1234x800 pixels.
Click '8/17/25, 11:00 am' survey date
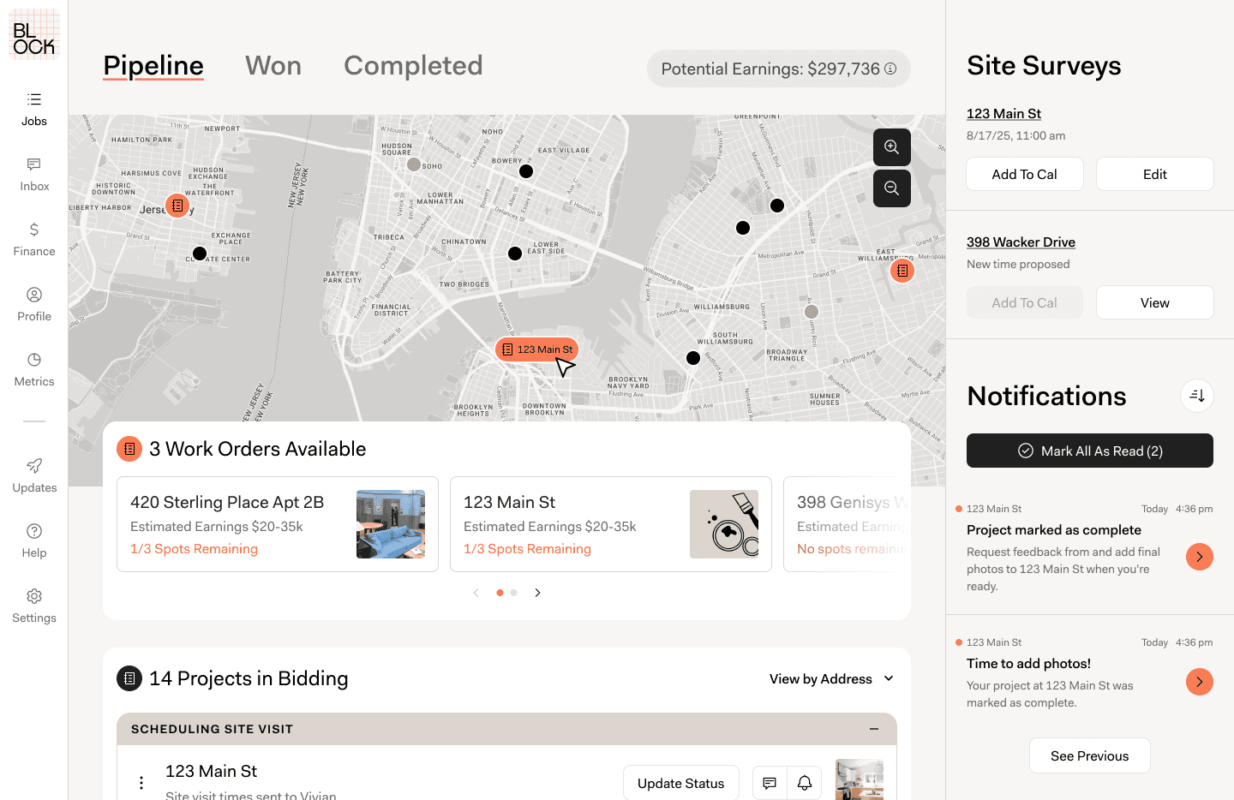coord(1016,135)
